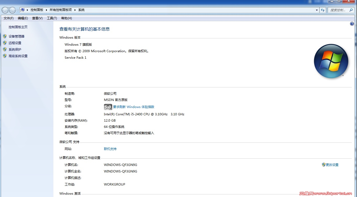This screenshot has width=357, height=197.
Task: Open 远程设置 from the sidebar
Action: tap(15, 43)
